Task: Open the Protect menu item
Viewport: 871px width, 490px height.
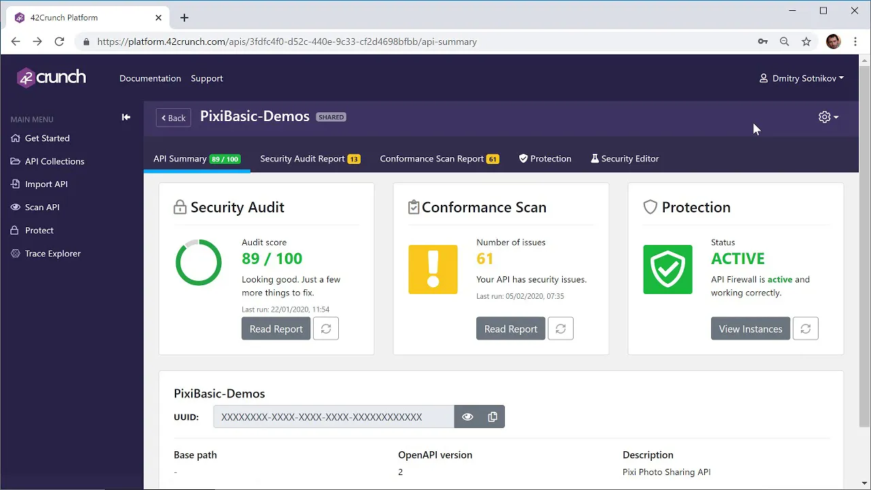Action: 39,231
